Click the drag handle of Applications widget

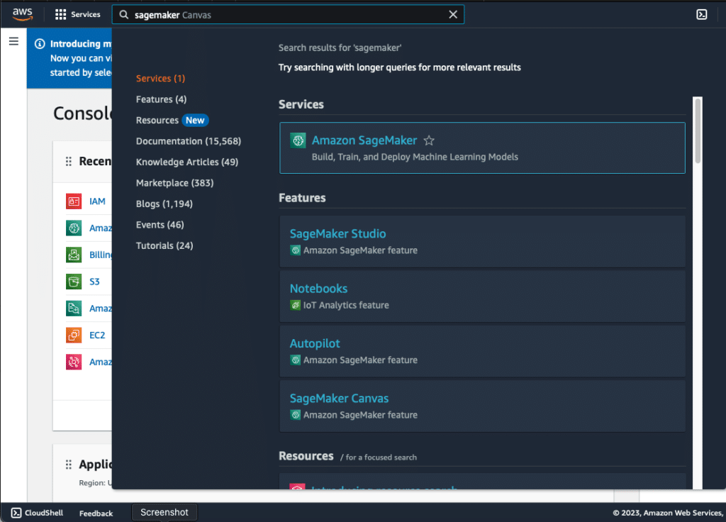click(x=69, y=465)
